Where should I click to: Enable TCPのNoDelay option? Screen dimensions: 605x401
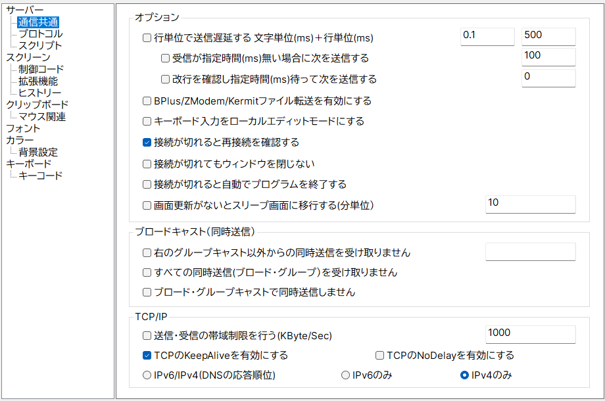[379, 356]
